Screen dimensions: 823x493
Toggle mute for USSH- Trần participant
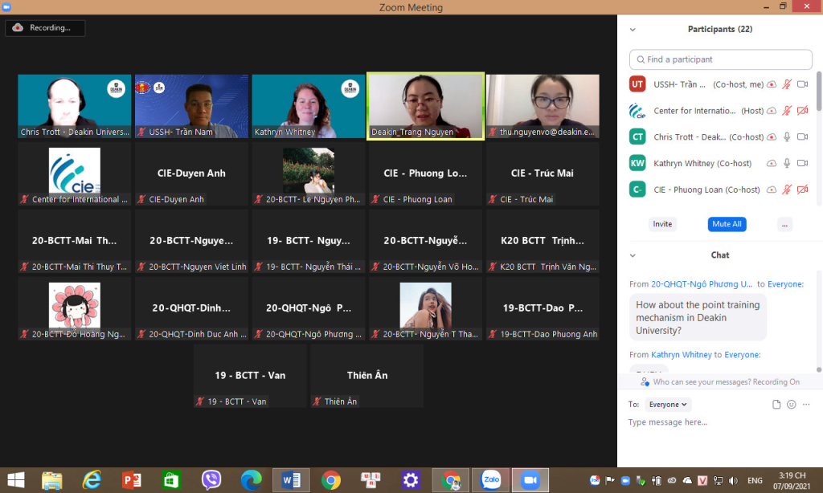pyautogui.click(x=786, y=84)
